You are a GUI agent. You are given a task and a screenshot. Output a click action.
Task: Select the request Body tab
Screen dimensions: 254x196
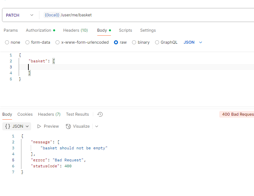coord(104,30)
